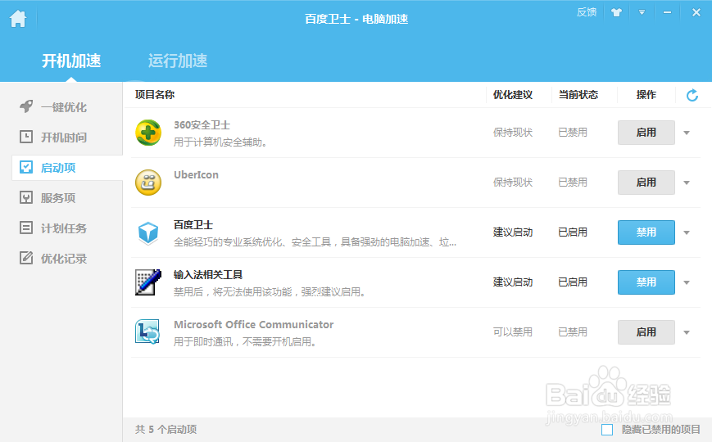Screen dimensions: 712x442
Task: Expand options arrow for 360安全卫士 row
Action: 687,133
